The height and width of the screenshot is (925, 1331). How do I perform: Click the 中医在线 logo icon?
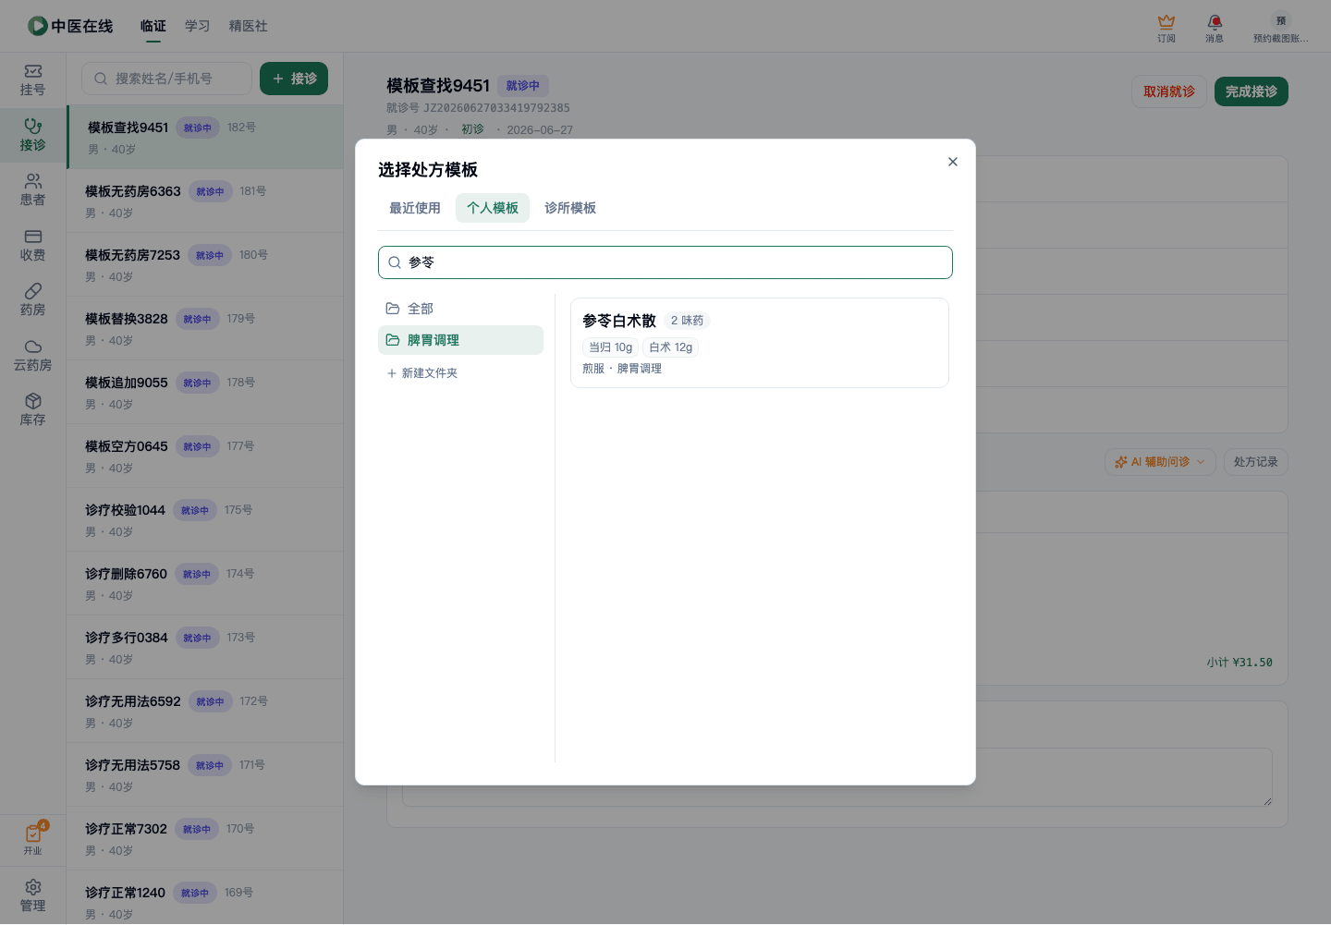tap(37, 26)
